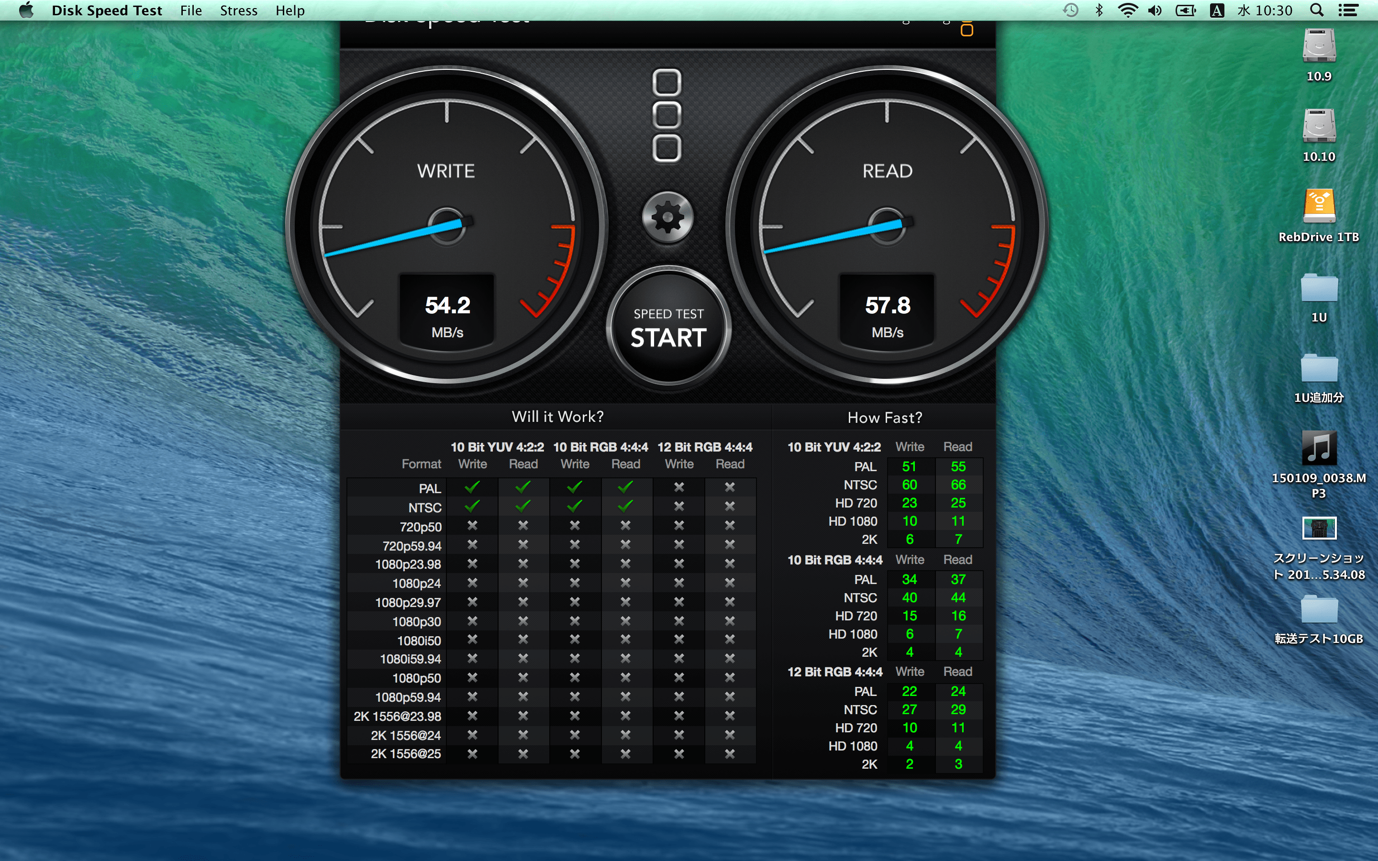Click the bottom square indicator between gauges
The height and width of the screenshot is (861, 1378).
point(667,149)
